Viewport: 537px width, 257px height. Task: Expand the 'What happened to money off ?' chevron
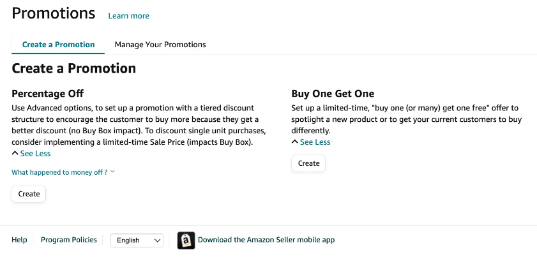pyautogui.click(x=112, y=172)
